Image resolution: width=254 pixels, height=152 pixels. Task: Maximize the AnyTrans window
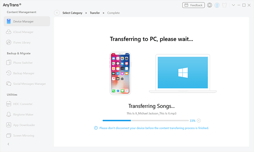[244, 5]
